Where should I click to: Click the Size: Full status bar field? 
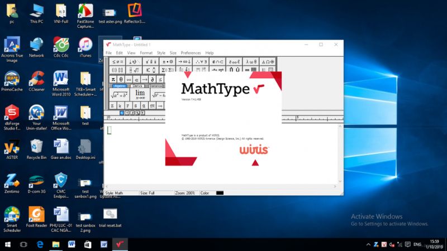coord(156,193)
